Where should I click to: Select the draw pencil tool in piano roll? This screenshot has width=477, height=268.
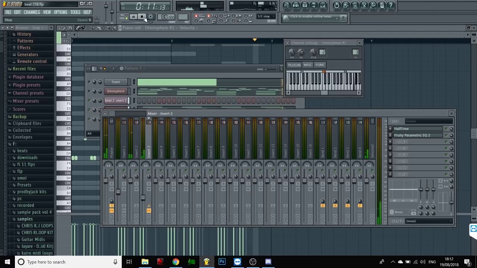(78, 28)
